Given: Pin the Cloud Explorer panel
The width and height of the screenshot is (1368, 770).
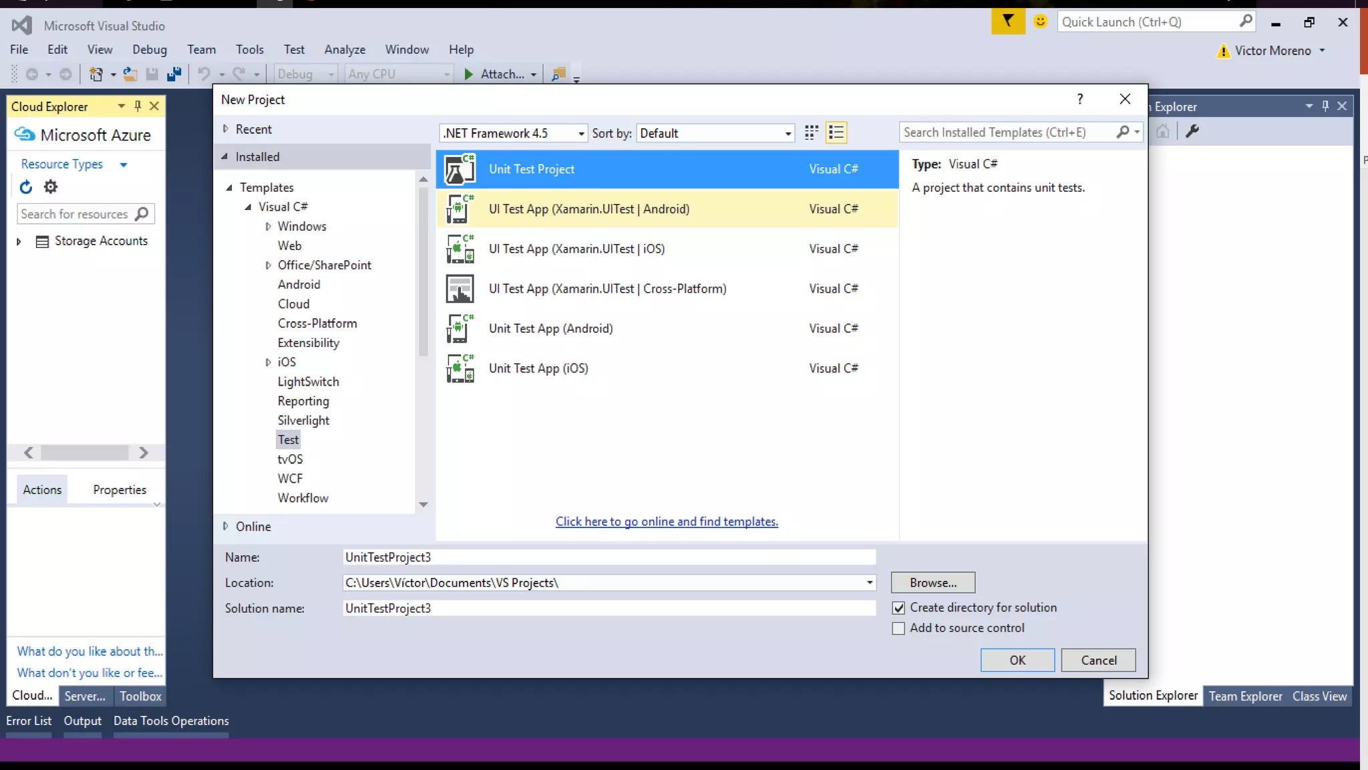Looking at the screenshot, I should [x=138, y=106].
